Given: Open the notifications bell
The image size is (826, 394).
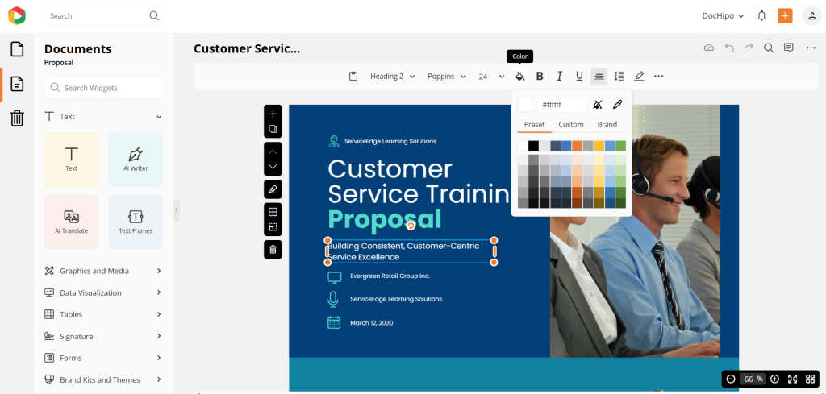Looking at the screenshot, I should tap(761, 16).
